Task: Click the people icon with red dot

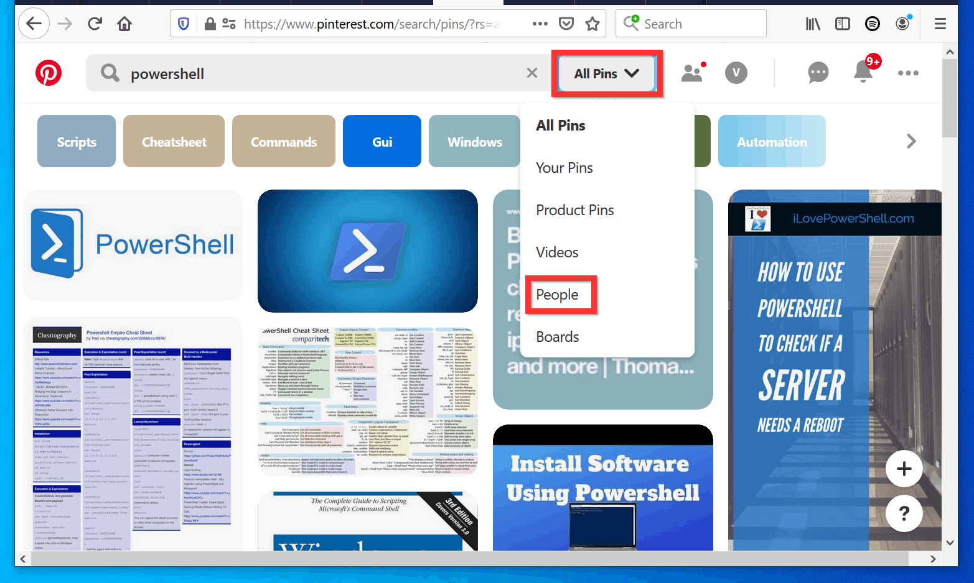Action: (693, 73)
